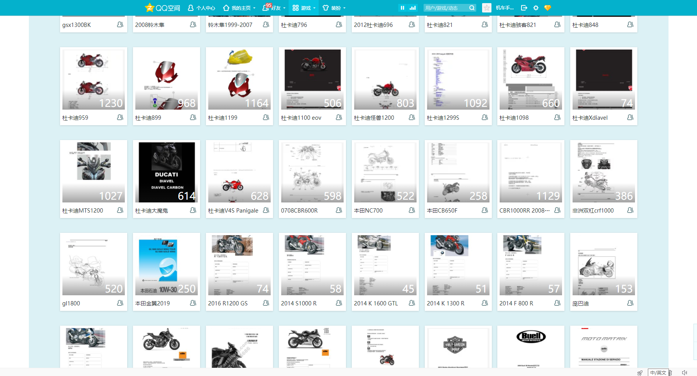Image resolution: width=697 pixels, height=376 pixels.
Task: Open 个人中心 in the top bar
Action: click(x=201, y=8)
